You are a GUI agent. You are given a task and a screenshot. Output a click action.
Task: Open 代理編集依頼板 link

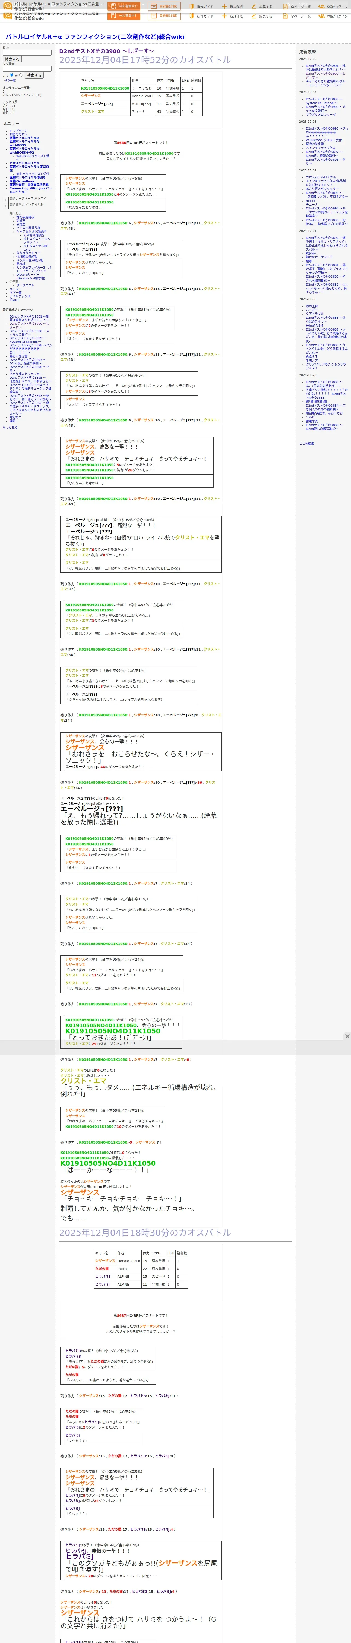pos(27,256)
